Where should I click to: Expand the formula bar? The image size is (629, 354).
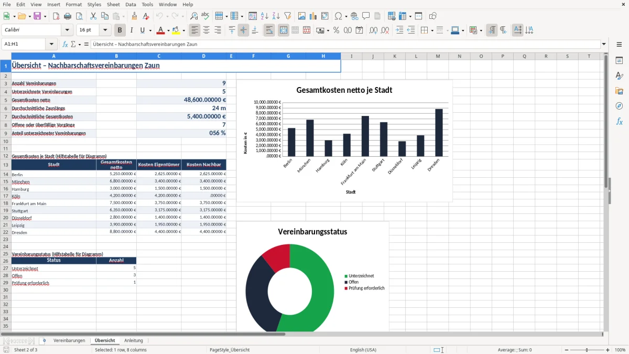point(604,44)
